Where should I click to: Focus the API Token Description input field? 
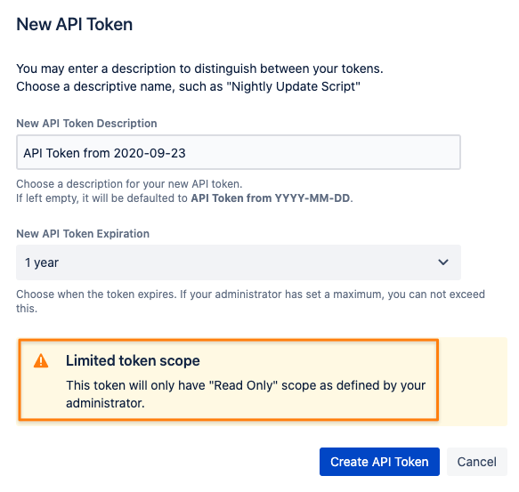pos(239,152)
